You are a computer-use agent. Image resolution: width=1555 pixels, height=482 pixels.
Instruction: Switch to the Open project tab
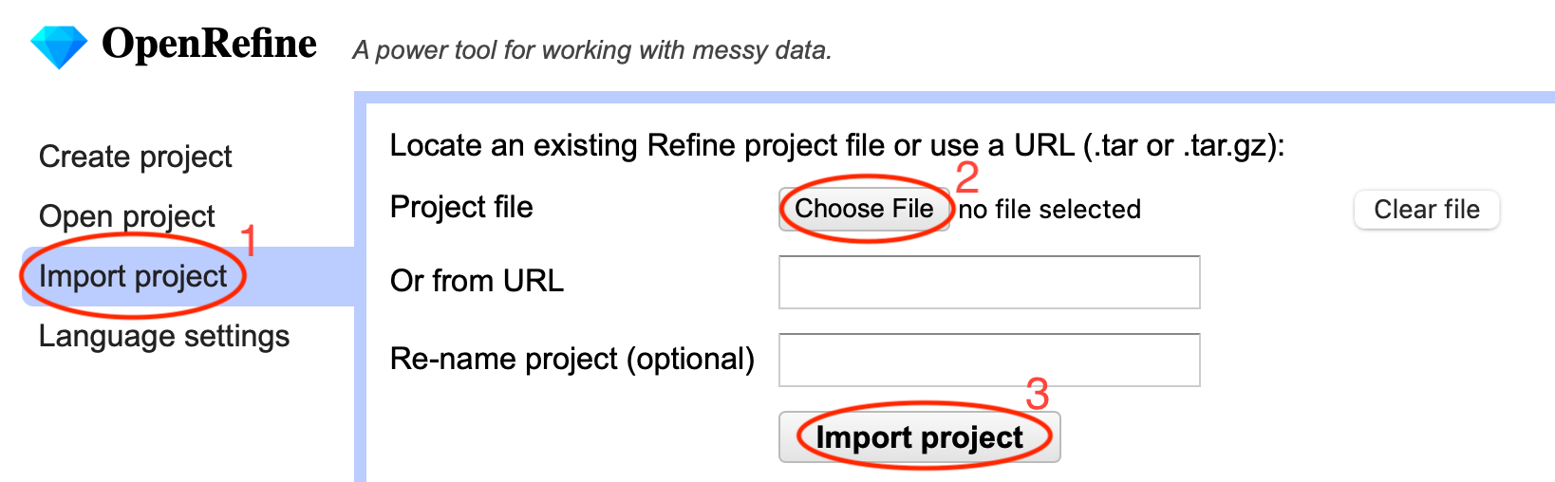point(127,216)
